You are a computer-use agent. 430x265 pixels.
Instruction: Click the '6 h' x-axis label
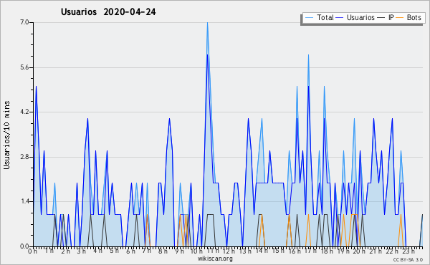130,251
